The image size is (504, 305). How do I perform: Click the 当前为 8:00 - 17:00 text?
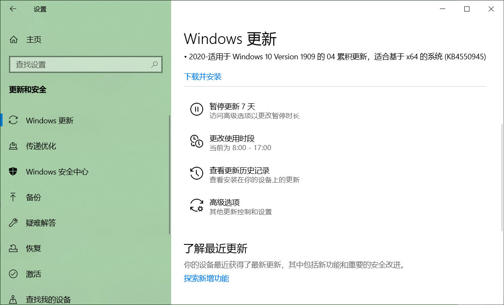pyautogui.click(x=240, y=148)
